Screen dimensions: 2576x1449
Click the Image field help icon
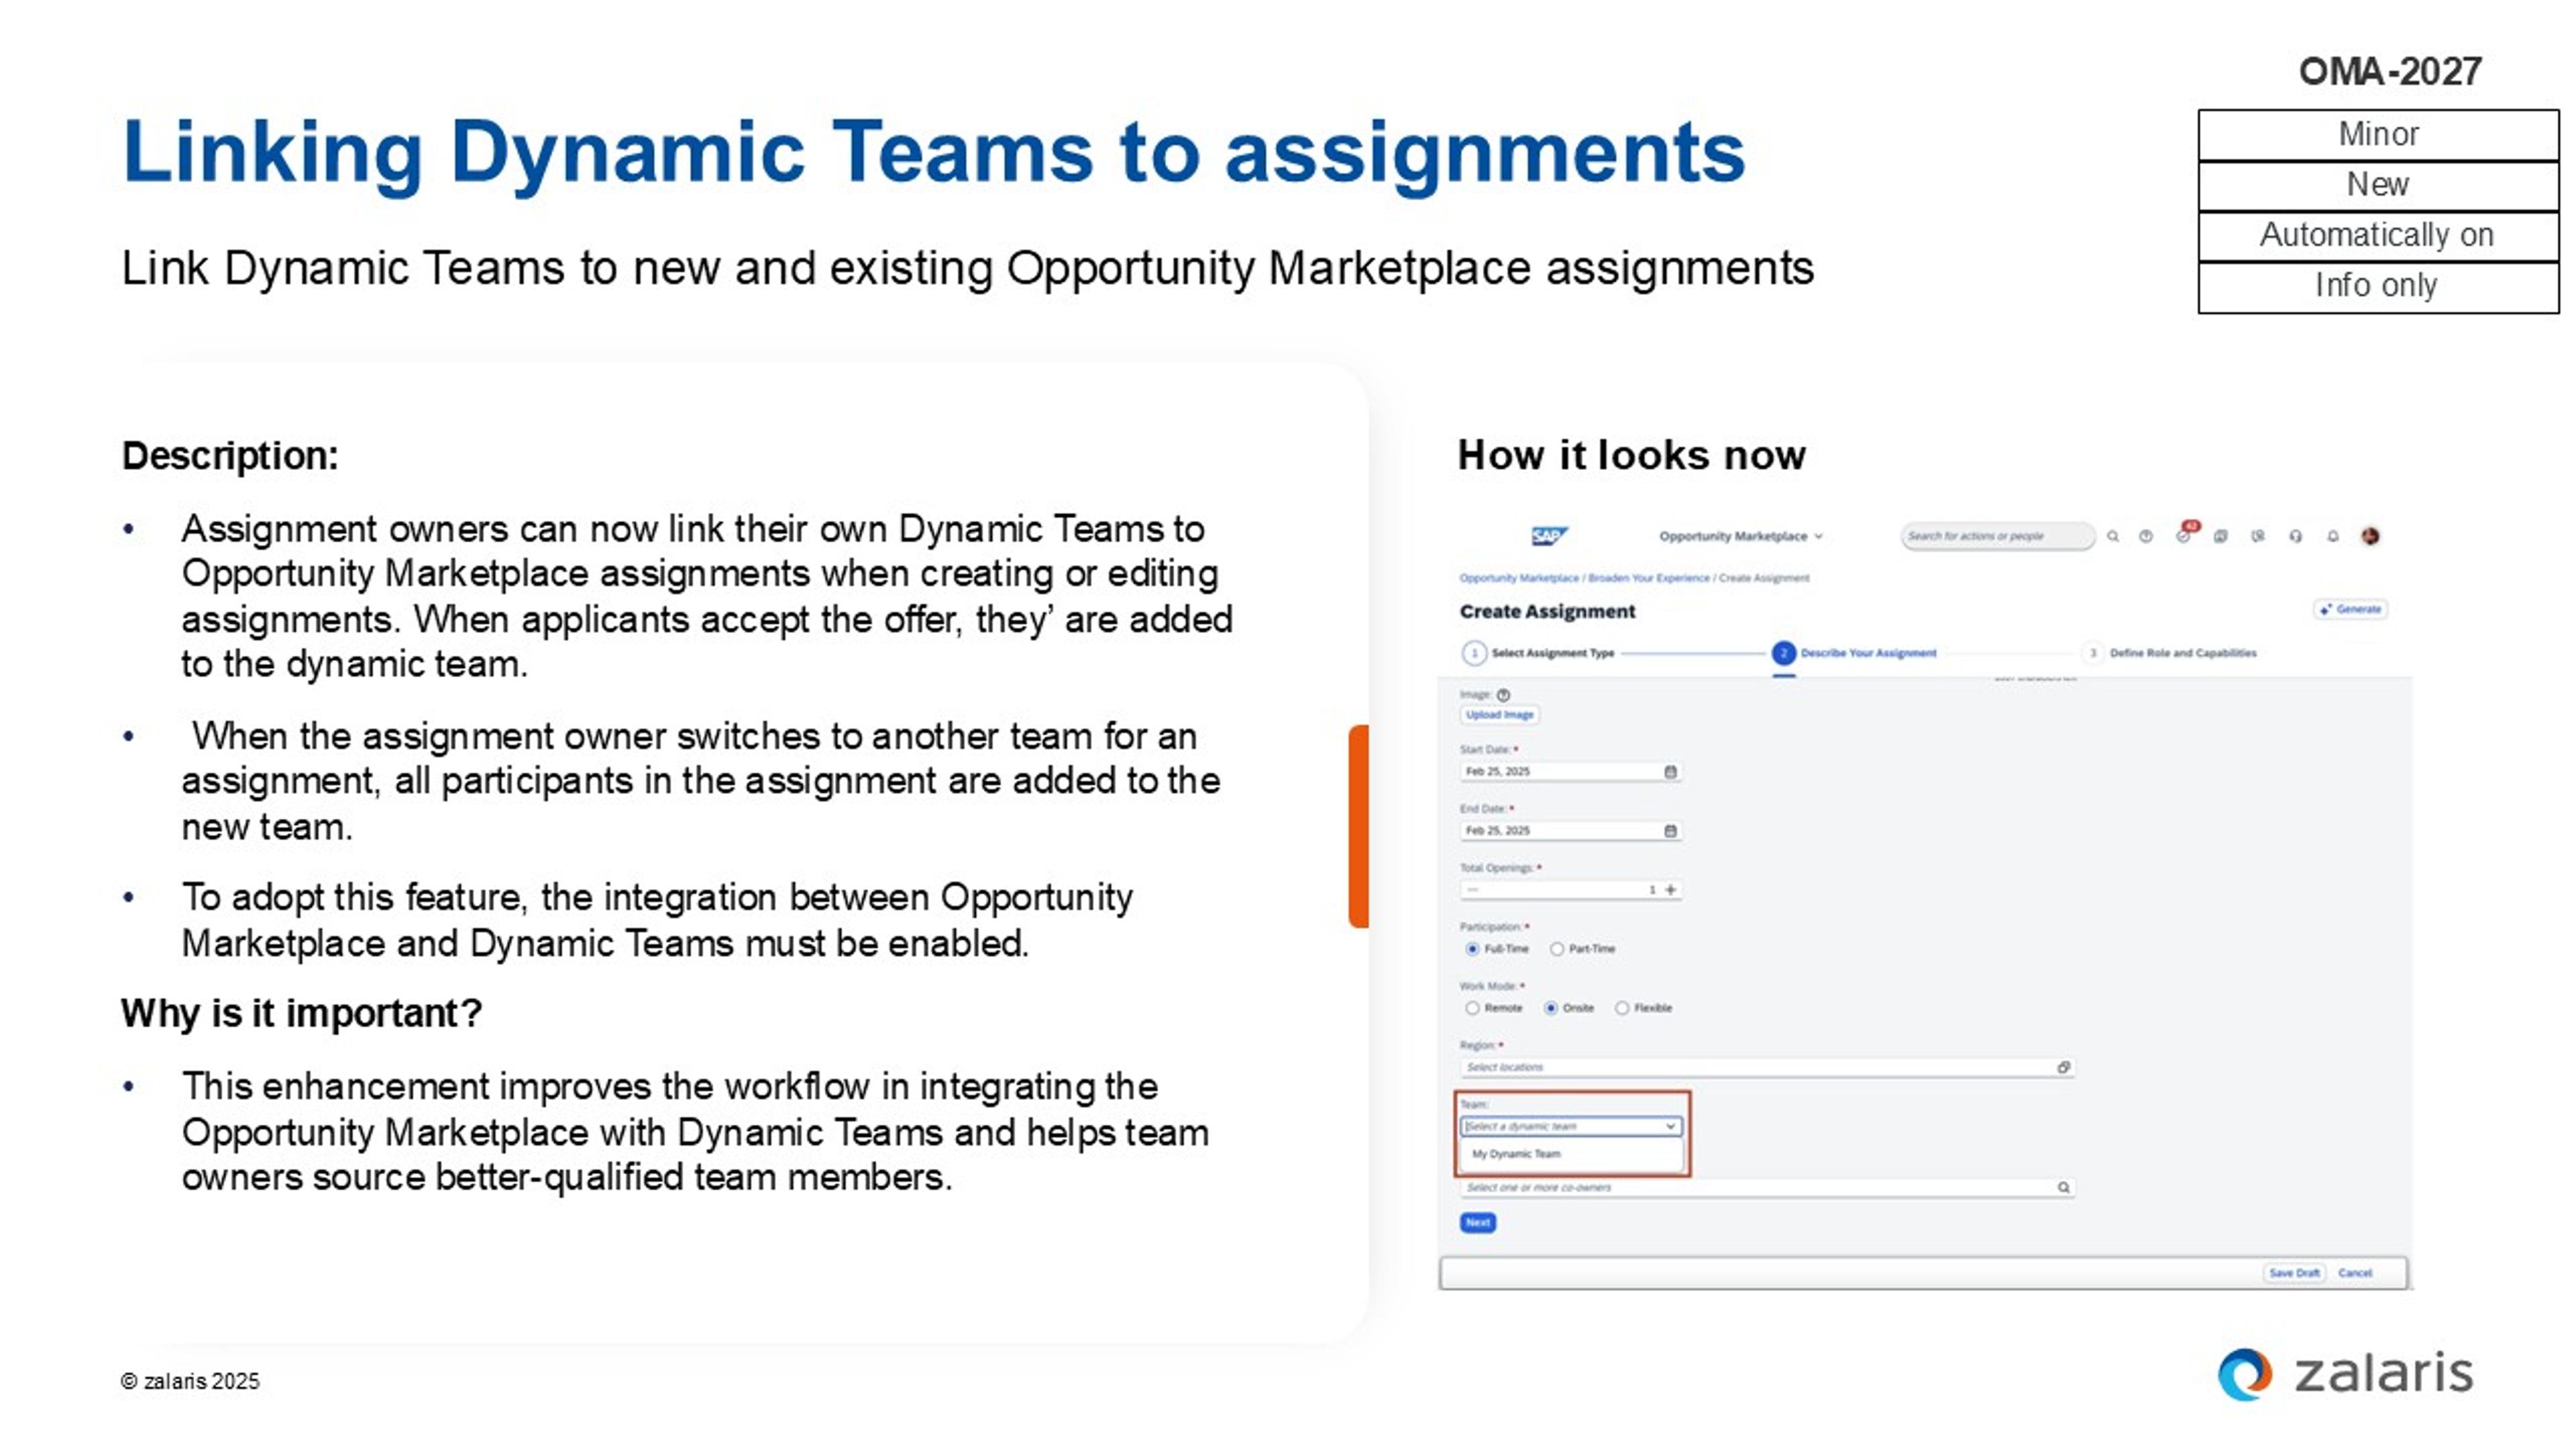point(1503,695)
